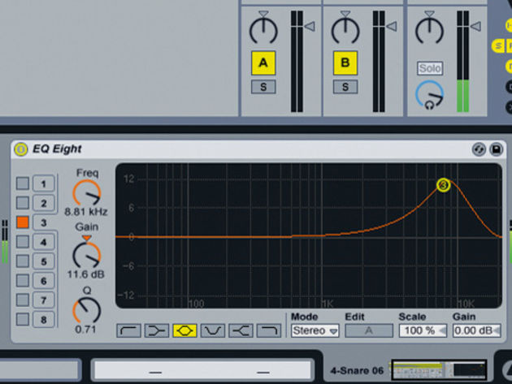Choose the bell filter shape
512x384 pixels.
[x=184, y=330]
